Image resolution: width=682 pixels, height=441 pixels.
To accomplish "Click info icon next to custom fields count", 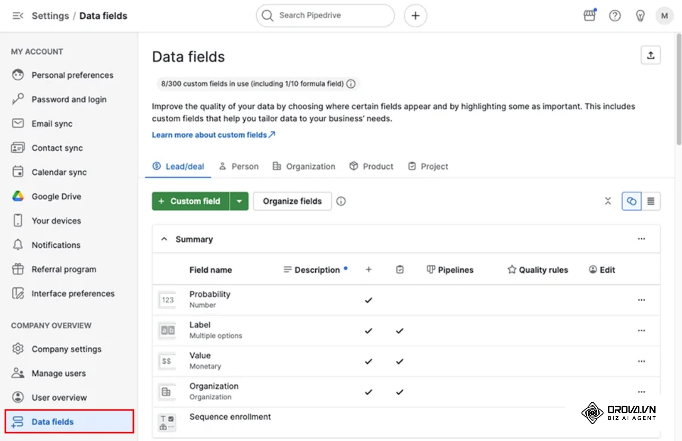I will click(351, 84).
